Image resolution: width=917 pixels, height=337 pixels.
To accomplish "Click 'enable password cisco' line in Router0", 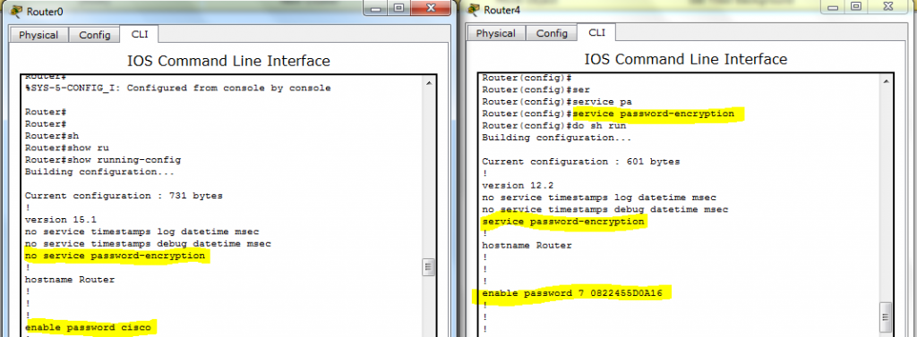I will [88, 327].
